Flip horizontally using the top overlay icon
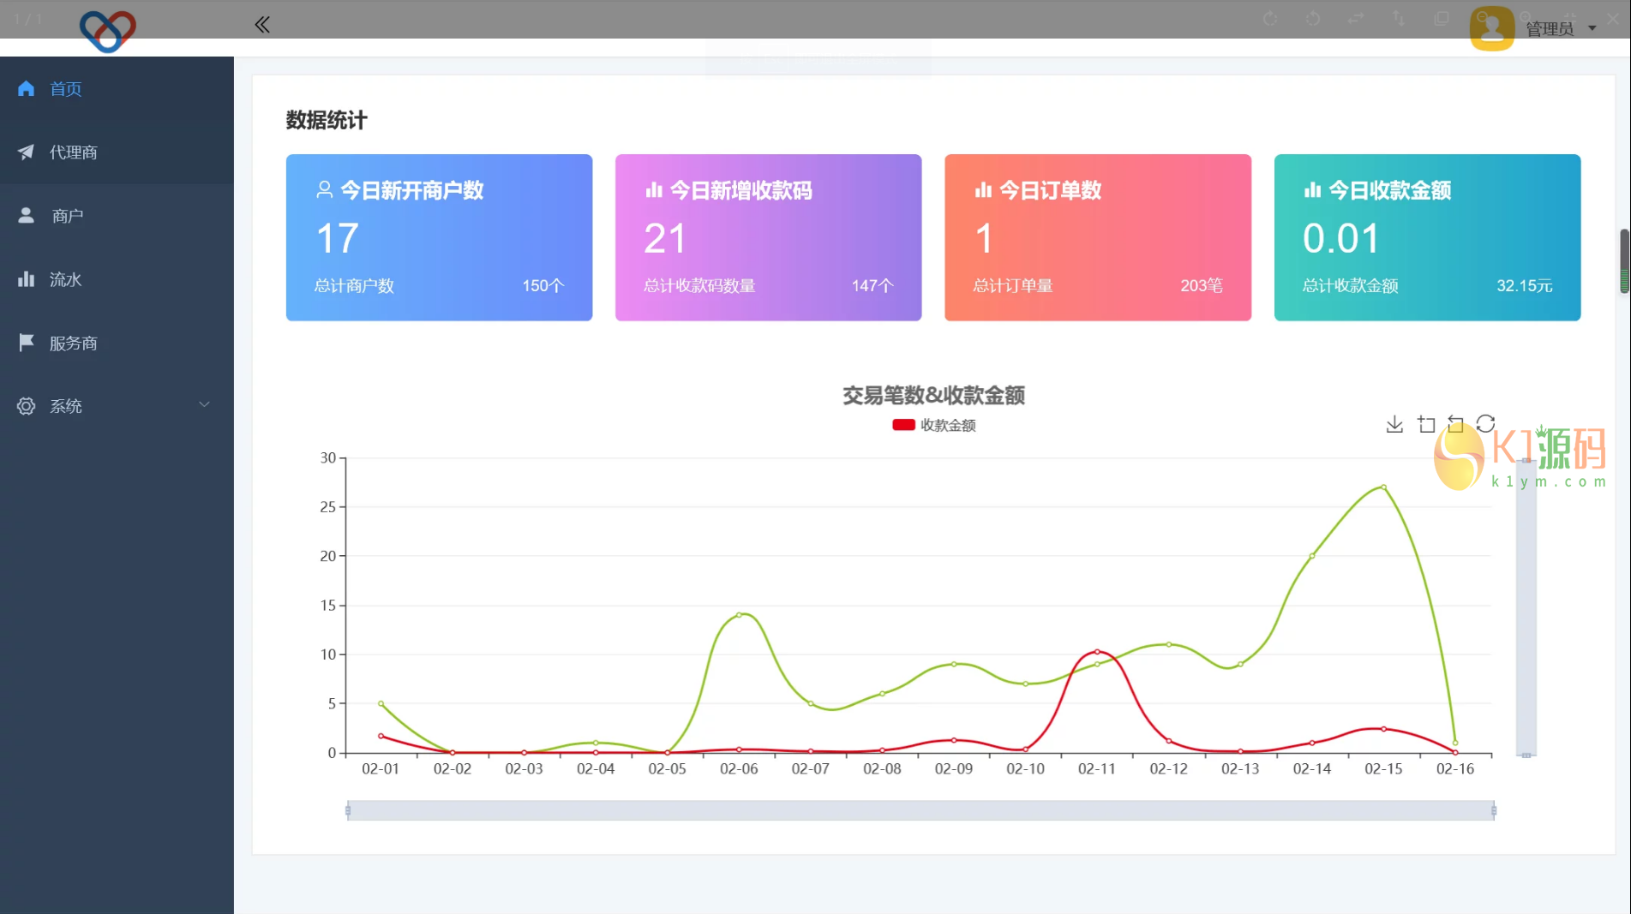The image size is (1631, 914). click(x=1356, y=18)
